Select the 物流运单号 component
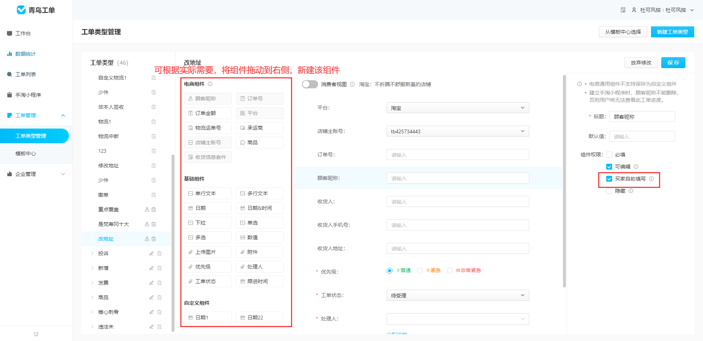 (x=208, y=128)
